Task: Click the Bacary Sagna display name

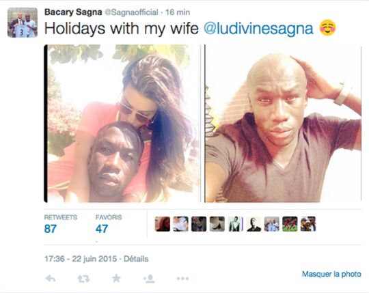Action: click(73, 12)
